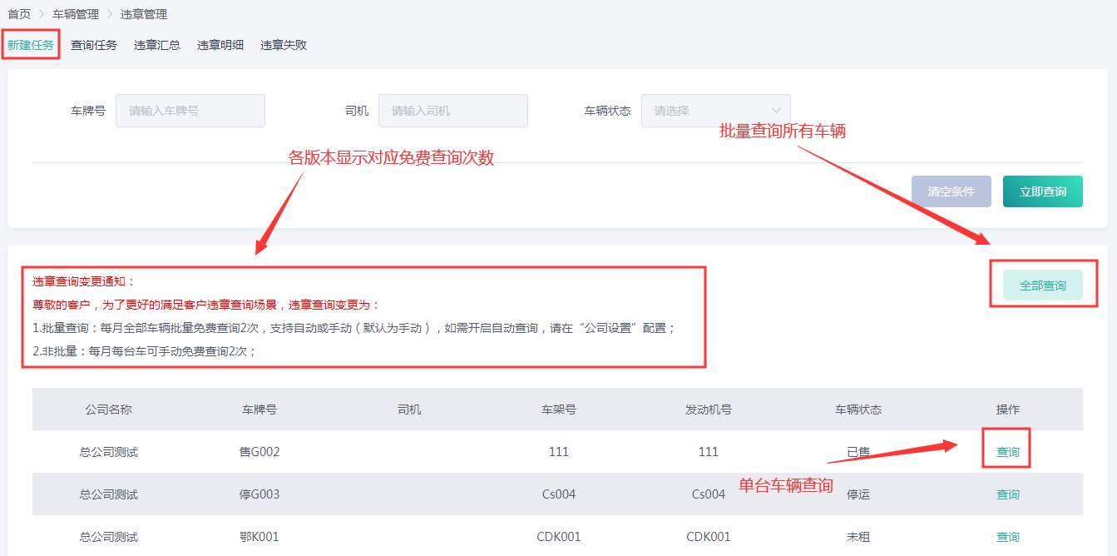Open the 违章明细 tab
The height and width of the screenshot is (556, 1117).
(220, 45)
